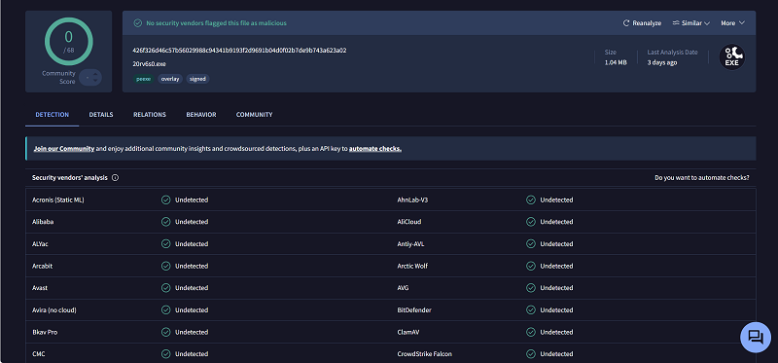Click Do you want to automate checks?
Viewport: 778px width, 363px height.
(x=702, y=178)
